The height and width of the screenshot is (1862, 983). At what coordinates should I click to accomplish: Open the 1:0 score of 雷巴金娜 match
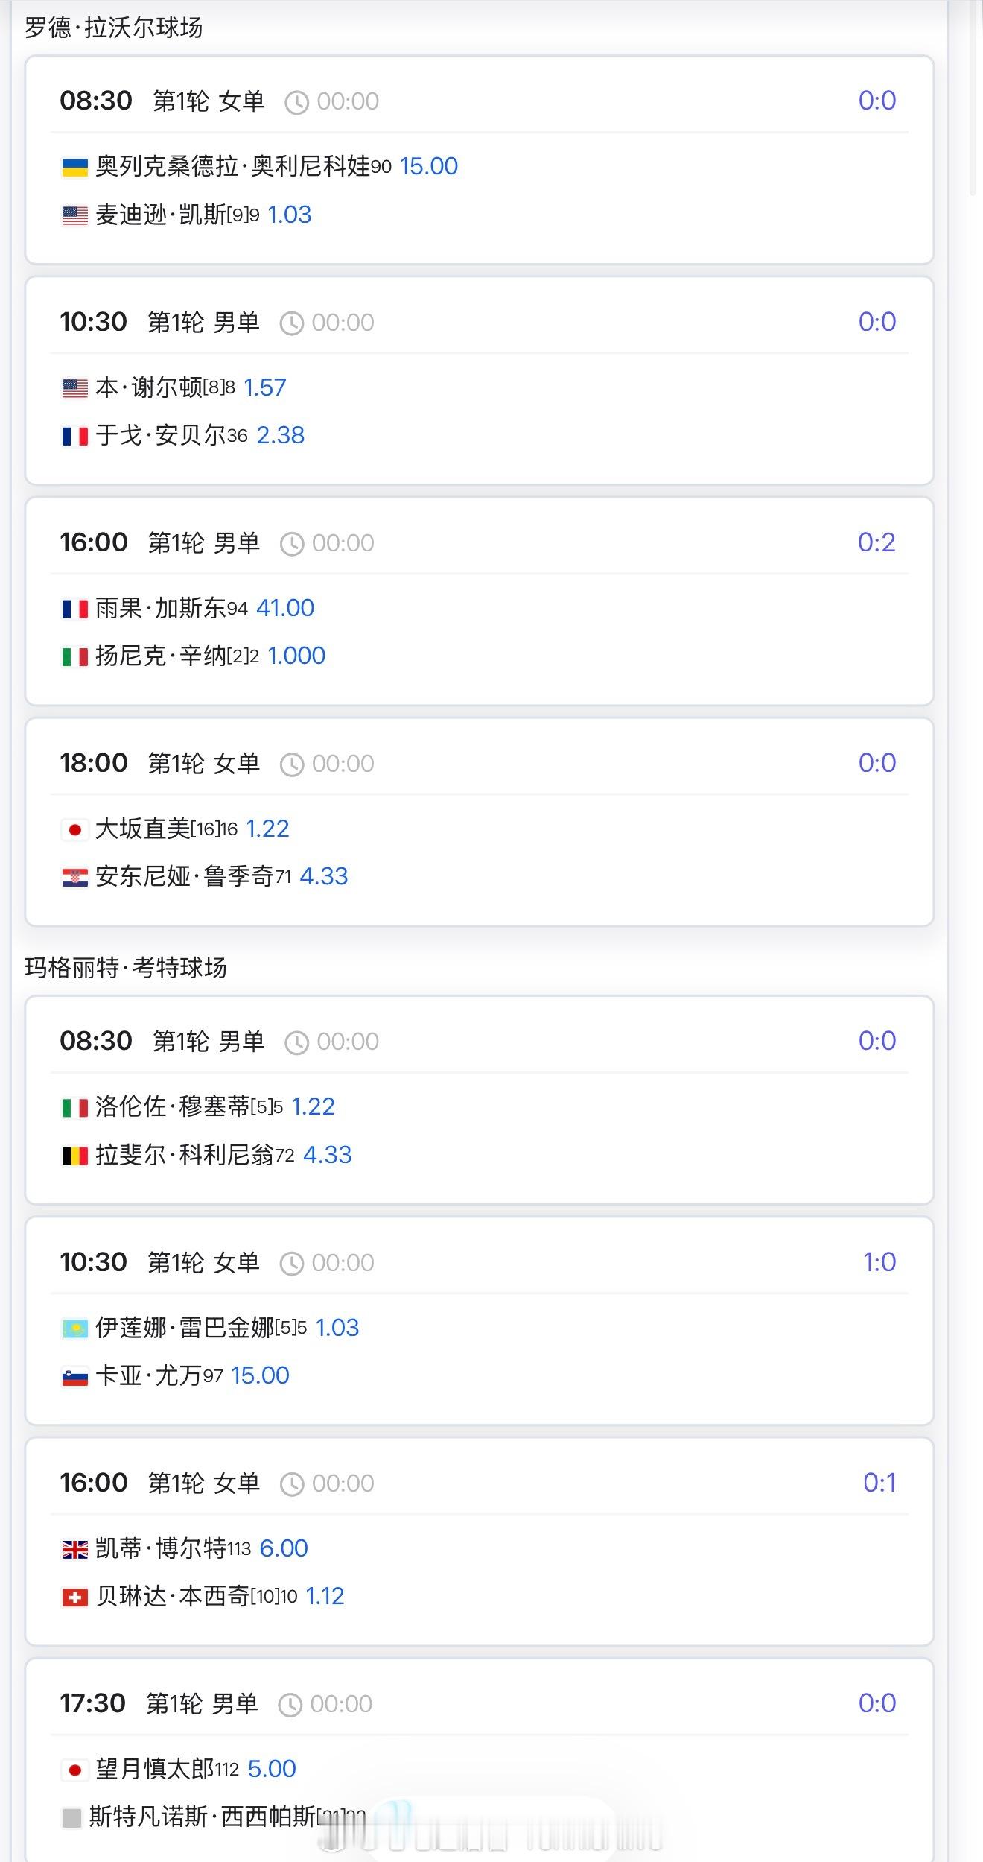879,1262
